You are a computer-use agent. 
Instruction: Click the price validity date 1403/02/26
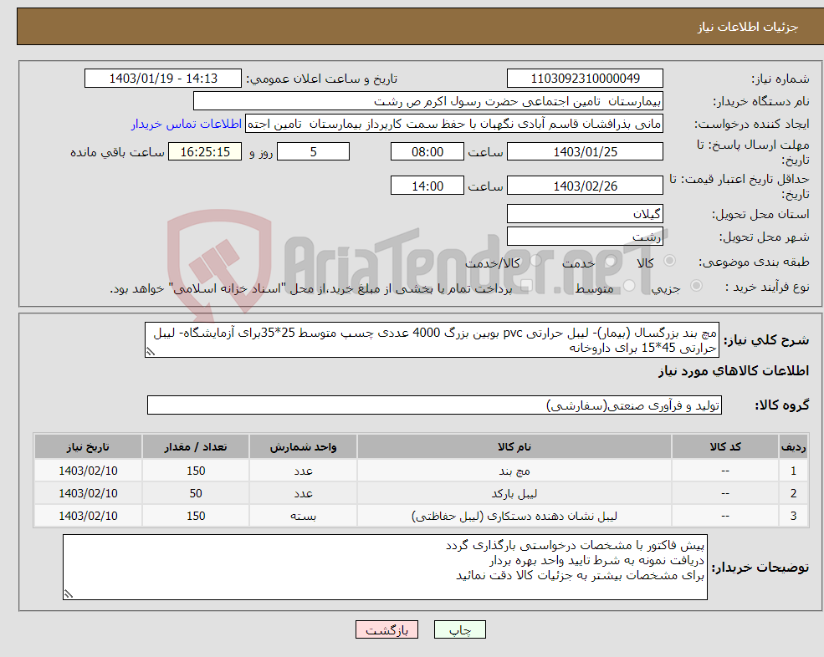point(585,186)
